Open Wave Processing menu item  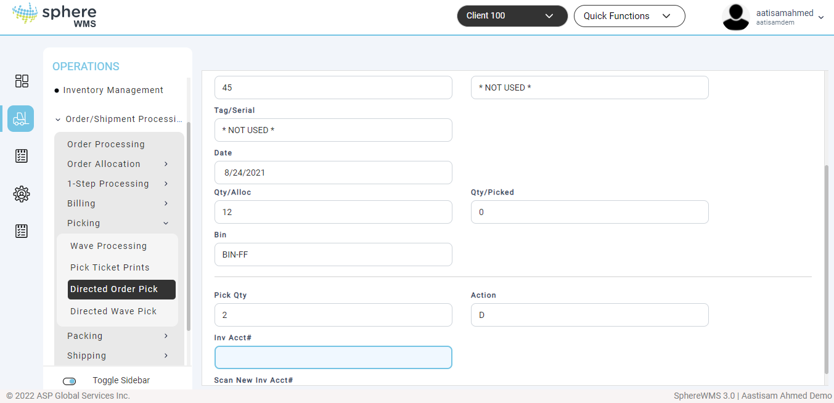[x=108, y=246]
